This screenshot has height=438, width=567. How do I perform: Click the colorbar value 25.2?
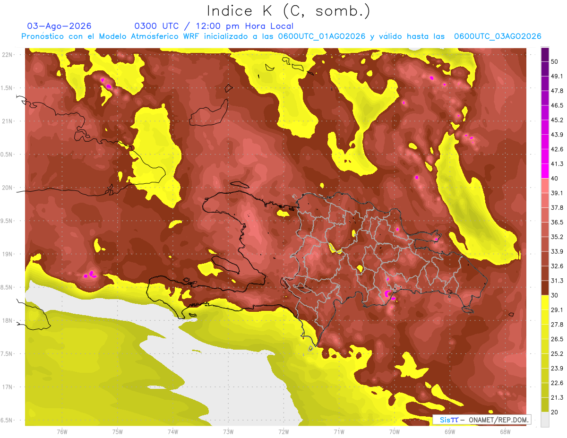pyautogui.click(x=557, y=353)
